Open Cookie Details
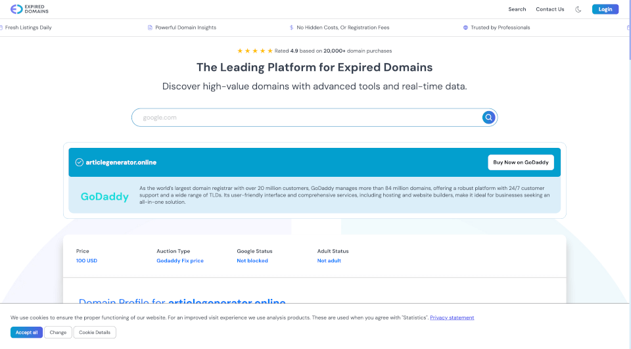The width and height of the screenshot is (631, 349). coord(95,333)
